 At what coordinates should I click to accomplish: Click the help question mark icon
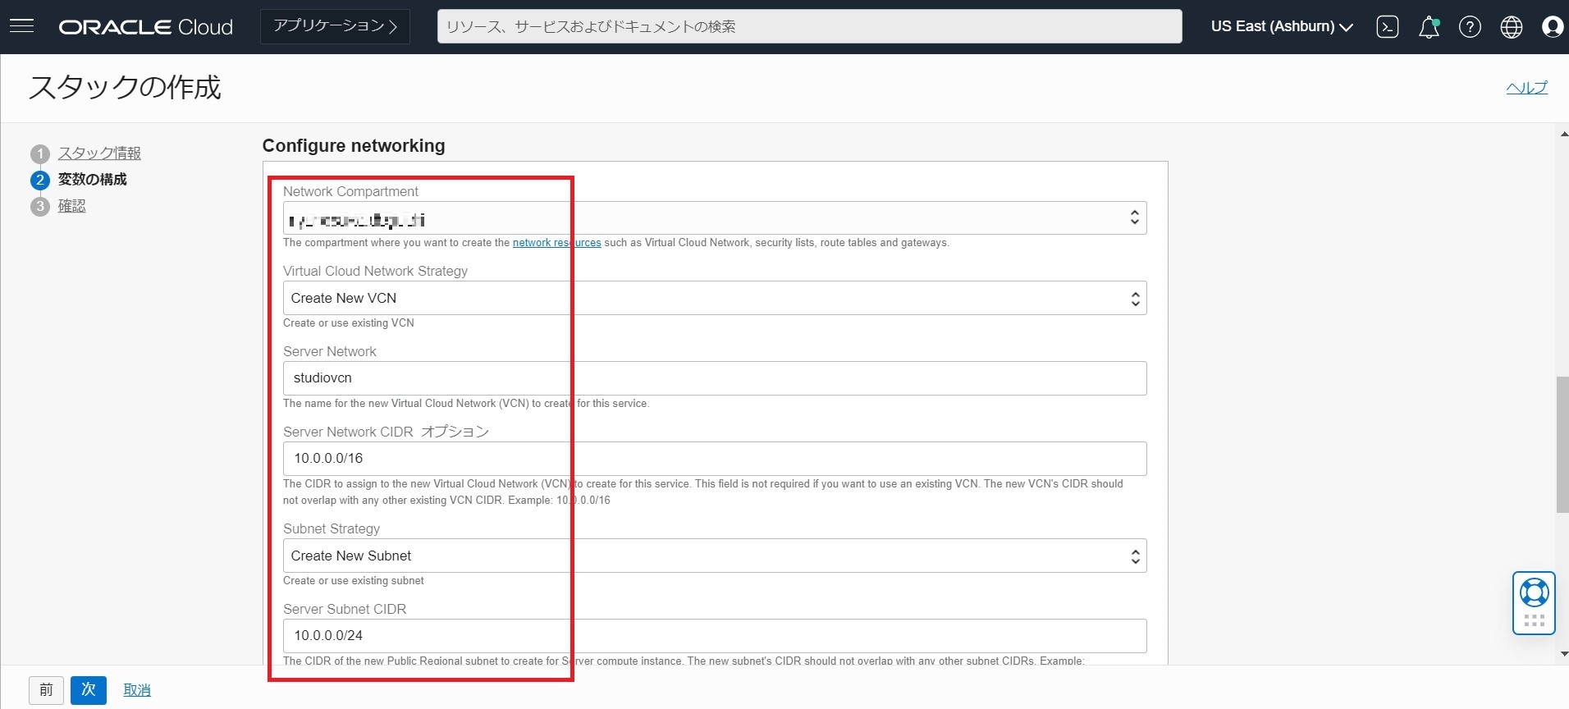[1470, 27]
